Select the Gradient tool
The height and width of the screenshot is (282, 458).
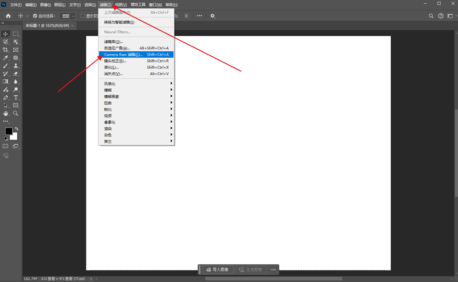[5, 81]
